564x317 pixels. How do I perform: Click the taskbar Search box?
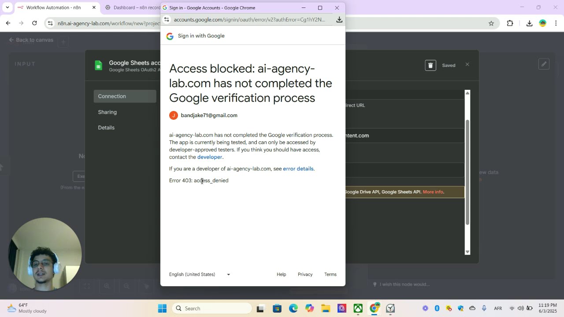coord(211,308)
